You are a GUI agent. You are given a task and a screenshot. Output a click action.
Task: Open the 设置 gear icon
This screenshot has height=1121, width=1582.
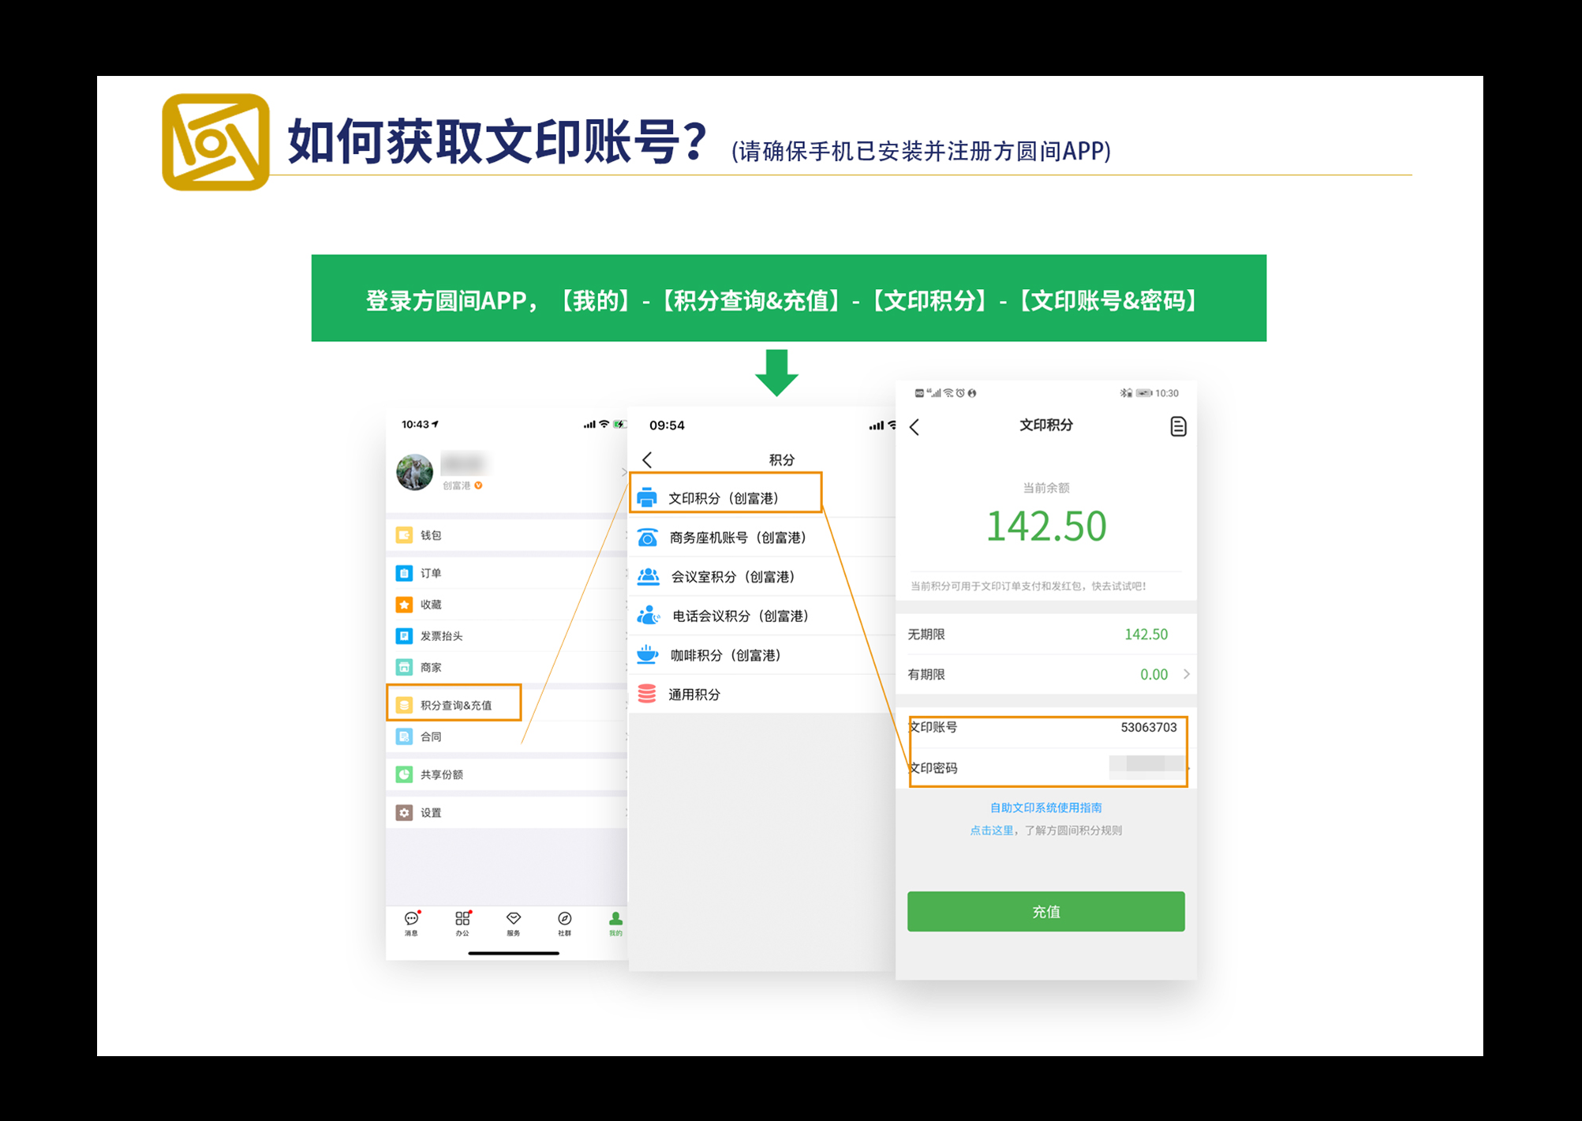[404, 812]
